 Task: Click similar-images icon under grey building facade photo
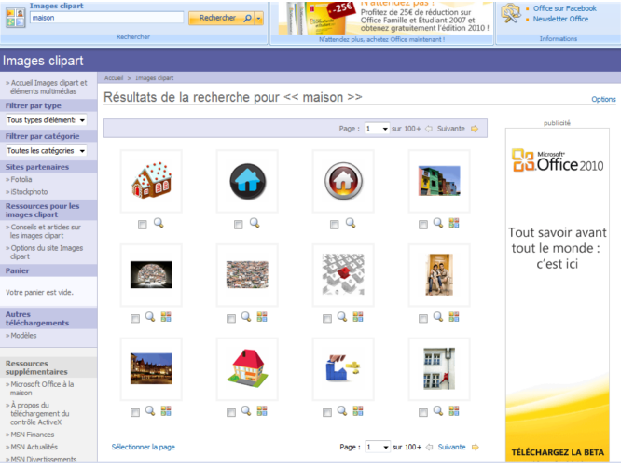[454, 411]
